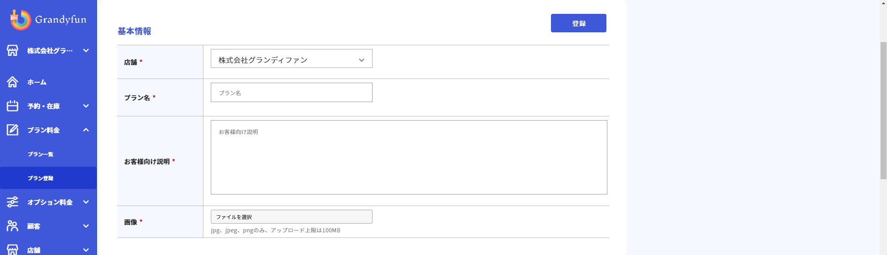Click the people icon for 顧客

tap(12, 226)
